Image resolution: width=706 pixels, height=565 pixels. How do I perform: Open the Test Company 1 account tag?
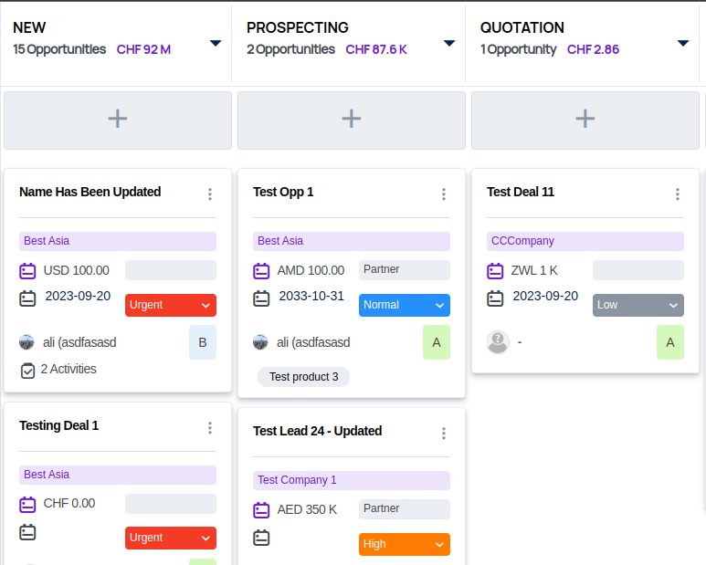pyautogui.click(x=298, y=480)
